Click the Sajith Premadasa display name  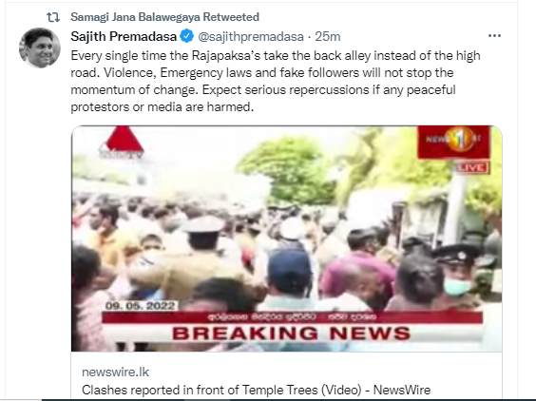124,36
